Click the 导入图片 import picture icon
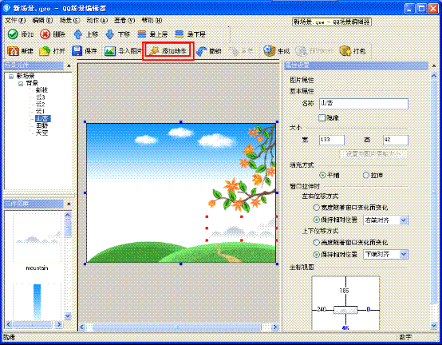This screenshot has height=345, width=442. [110, 51]
